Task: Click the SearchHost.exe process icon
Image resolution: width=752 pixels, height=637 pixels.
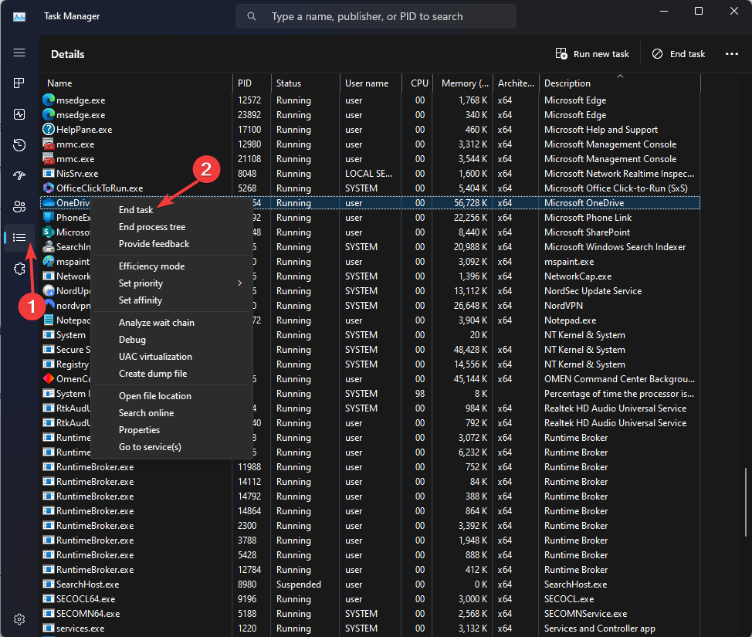Action: coord(49,584)
